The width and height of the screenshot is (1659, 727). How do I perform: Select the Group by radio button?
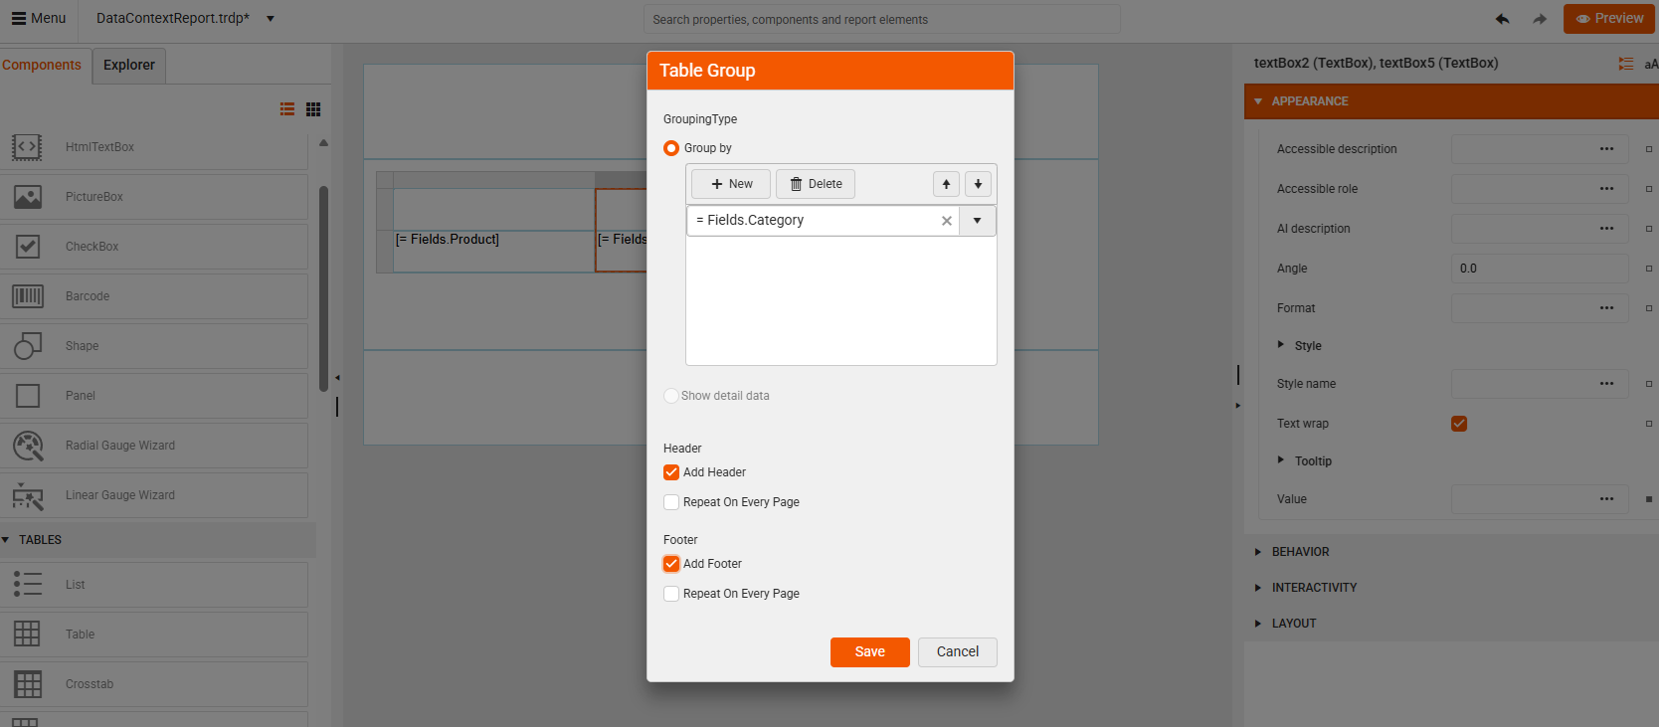pos(671,148)
